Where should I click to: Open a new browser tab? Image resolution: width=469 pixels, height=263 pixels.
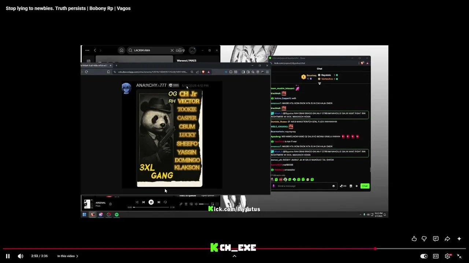pyautogui.click(x=117, y=65)
